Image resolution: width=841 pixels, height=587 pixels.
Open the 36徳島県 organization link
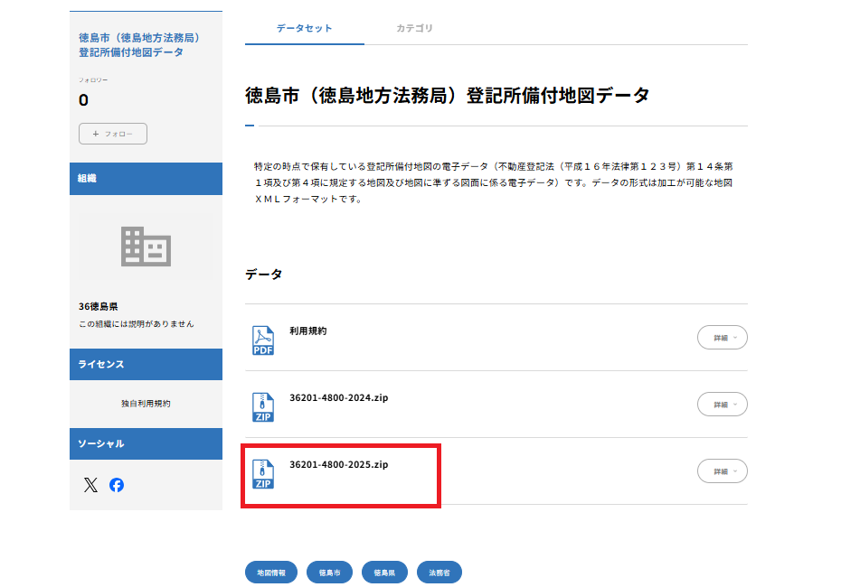click(99, 306)
